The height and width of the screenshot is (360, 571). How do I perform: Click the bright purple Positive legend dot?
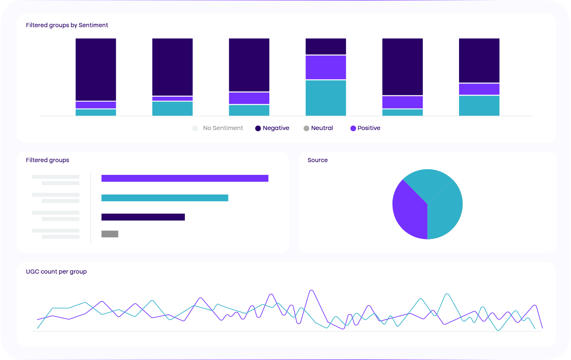[353, 128]
